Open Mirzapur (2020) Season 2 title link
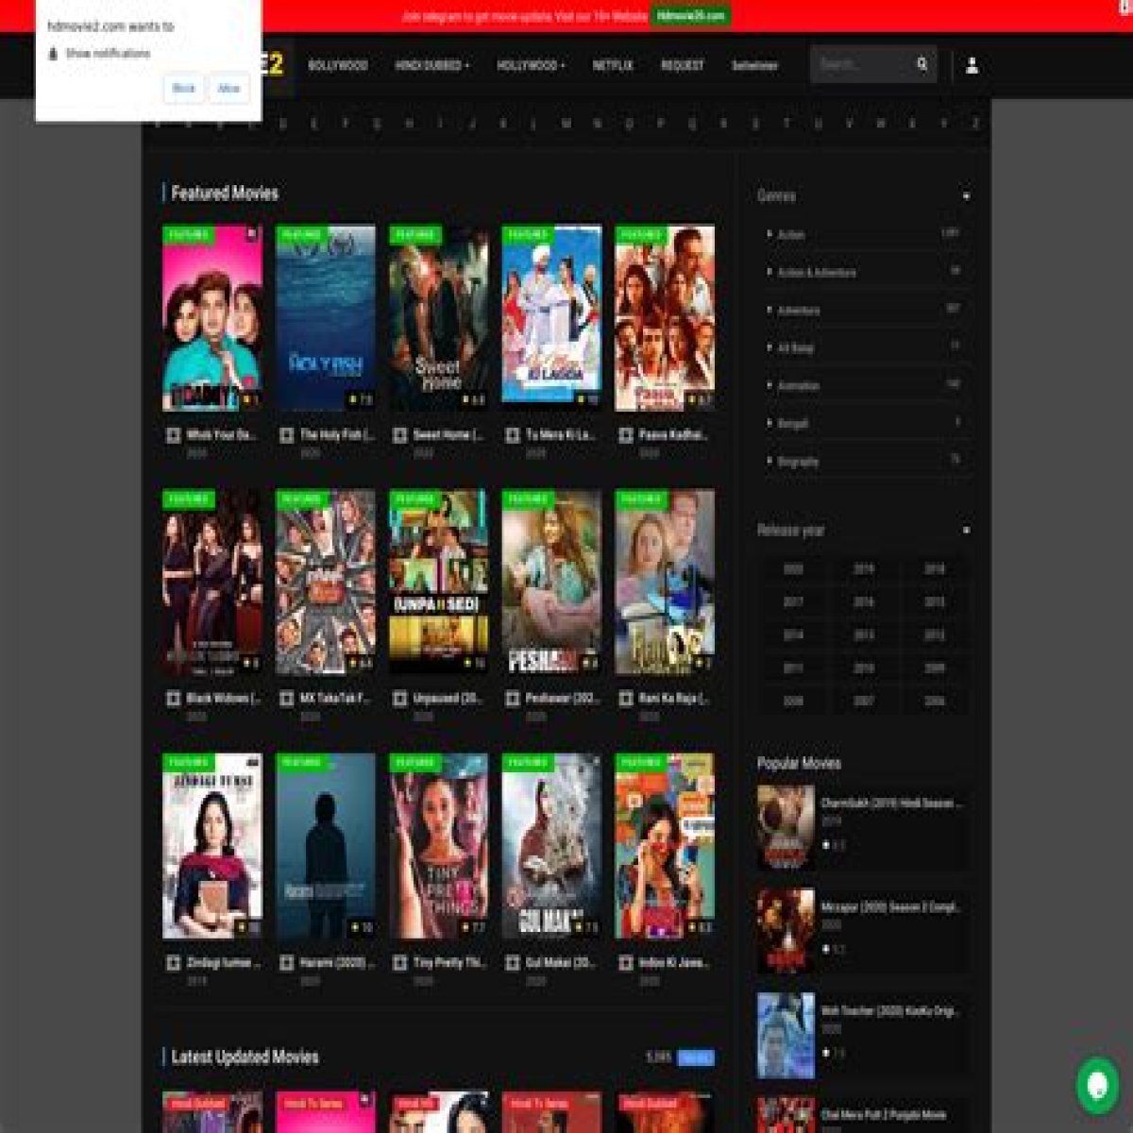 coord(890,907)
